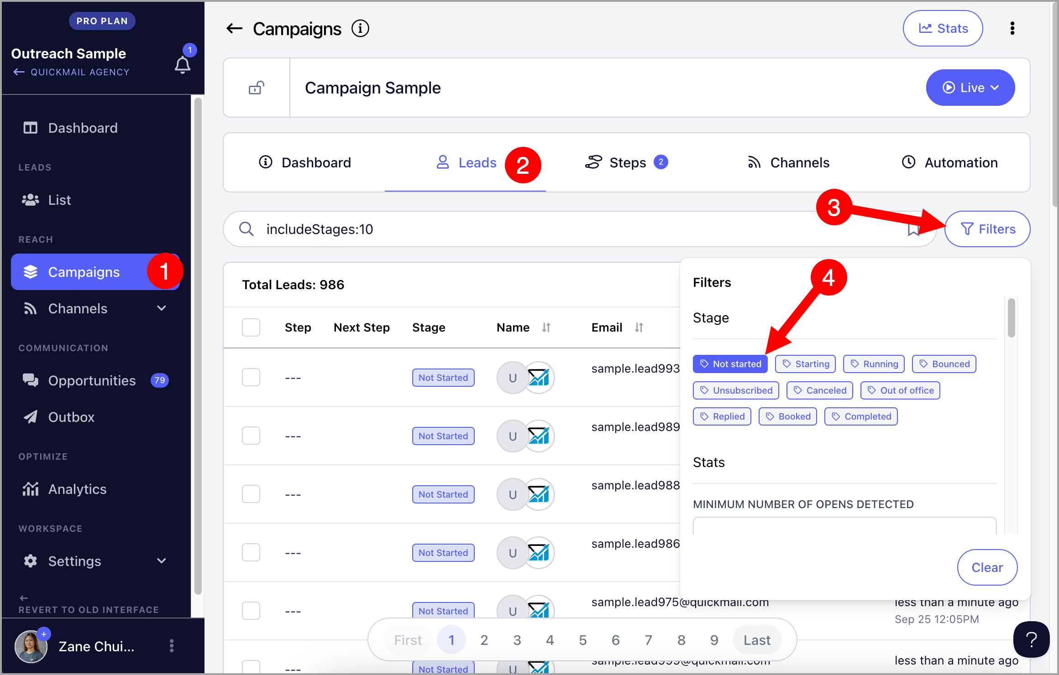Click the U avatar for sample.lead993
The height and width of the screenshot is (675, 1059).
tap(513, 378)
